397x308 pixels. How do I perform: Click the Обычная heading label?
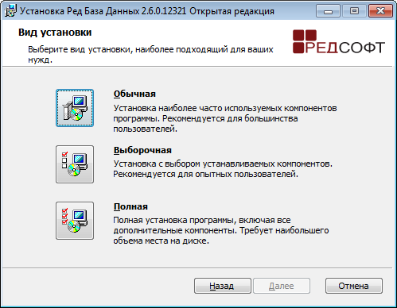pos(134,94)
